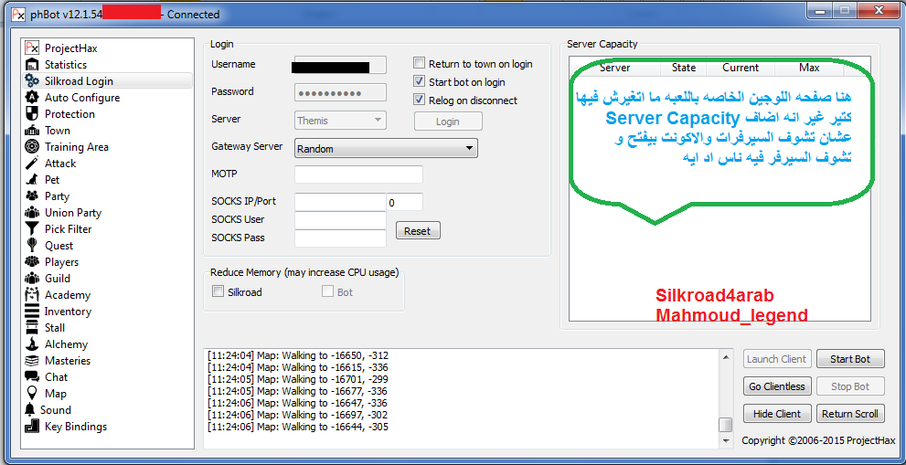The height and width of the screenshot is (465, 906).
Task: Enable Silkroad reduce memory checkbox
Action: [x=218, y=292]
